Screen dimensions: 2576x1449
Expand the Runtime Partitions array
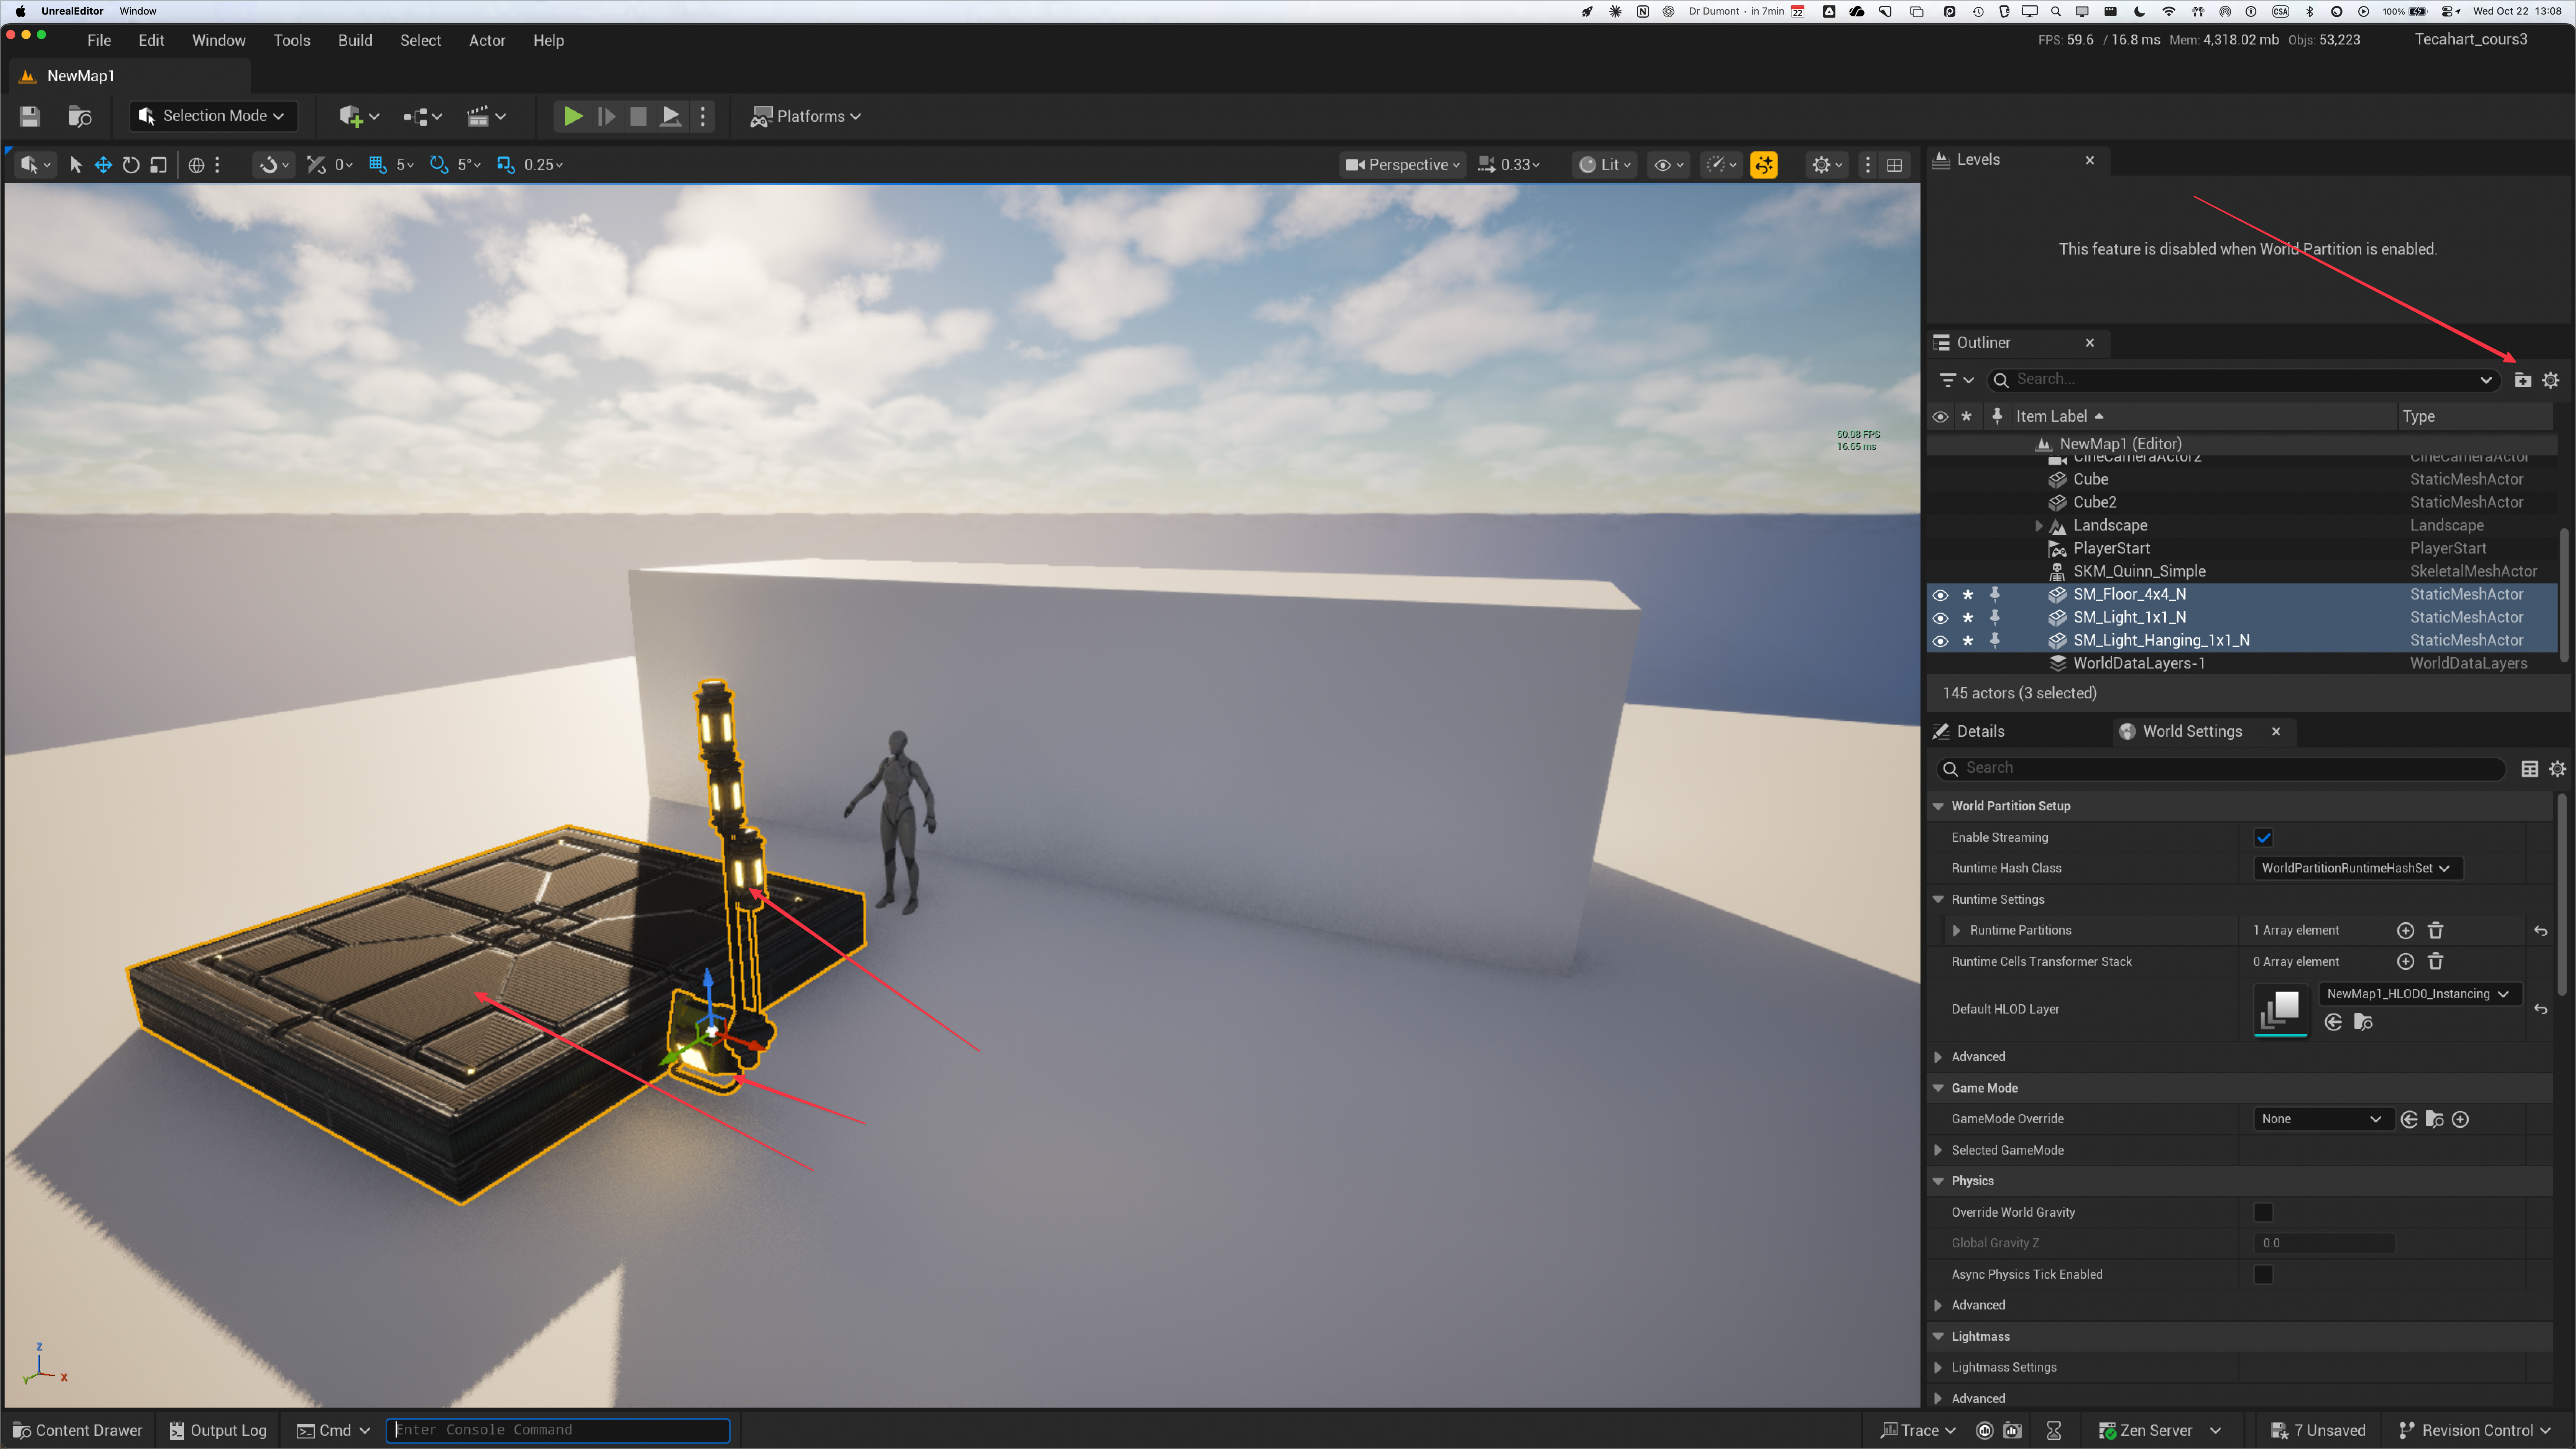pos(1956,931)
